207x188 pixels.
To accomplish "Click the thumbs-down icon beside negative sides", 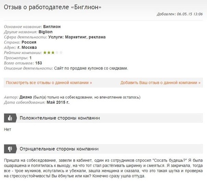I will coord(10,149).
